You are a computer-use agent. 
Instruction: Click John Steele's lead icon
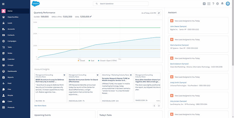(172, 21)
